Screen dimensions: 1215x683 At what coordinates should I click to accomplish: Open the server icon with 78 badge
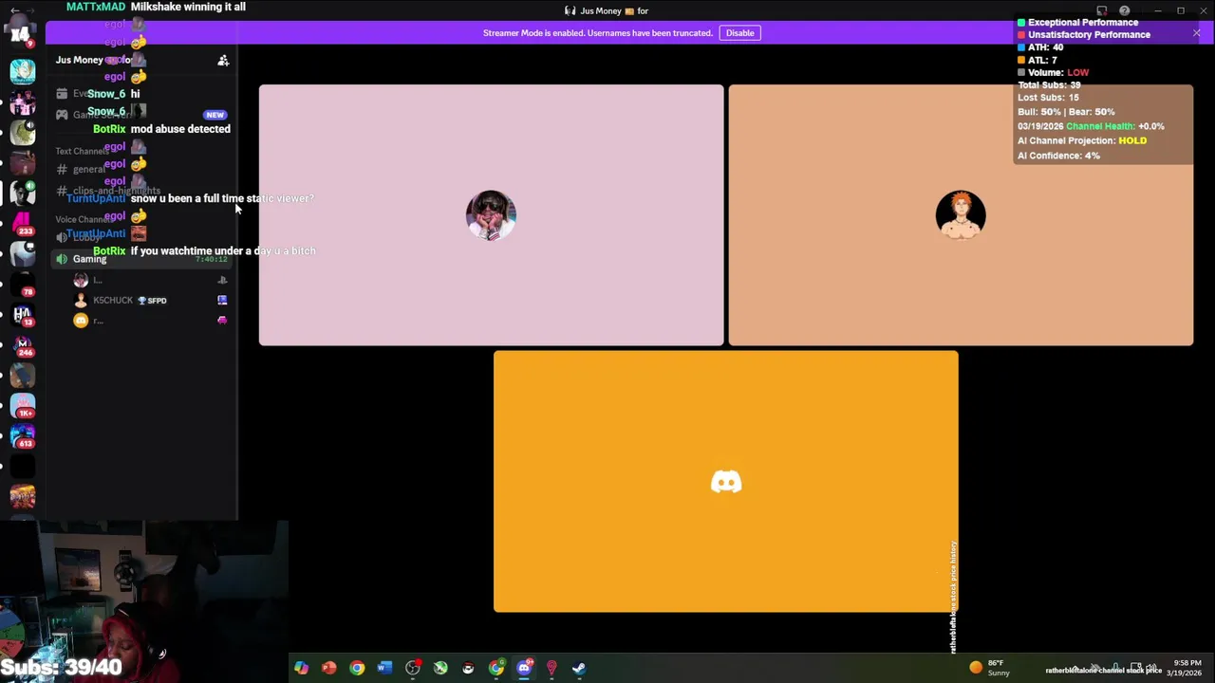coord(23,284)
